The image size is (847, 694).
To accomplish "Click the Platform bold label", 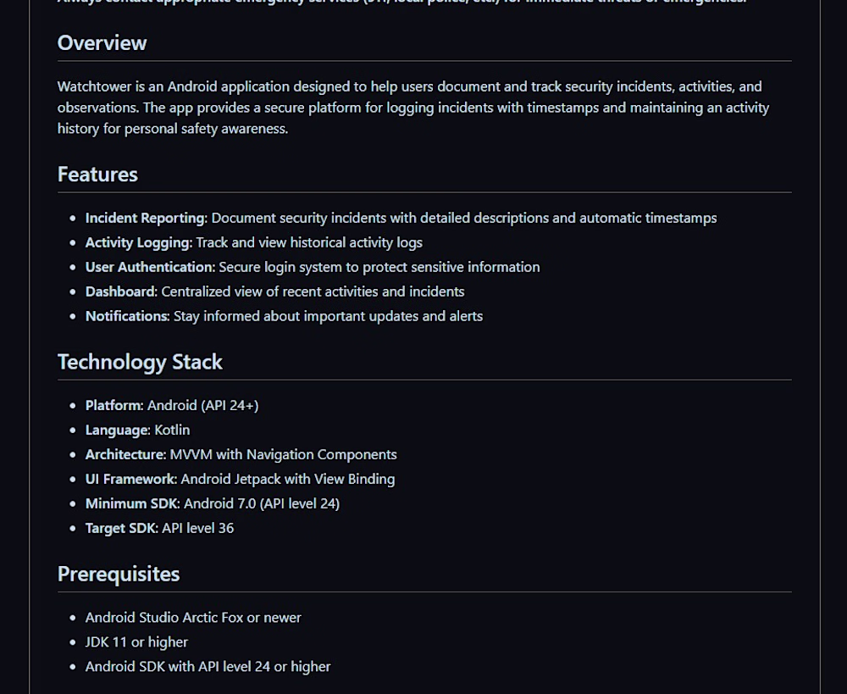I will click(114, 405).
